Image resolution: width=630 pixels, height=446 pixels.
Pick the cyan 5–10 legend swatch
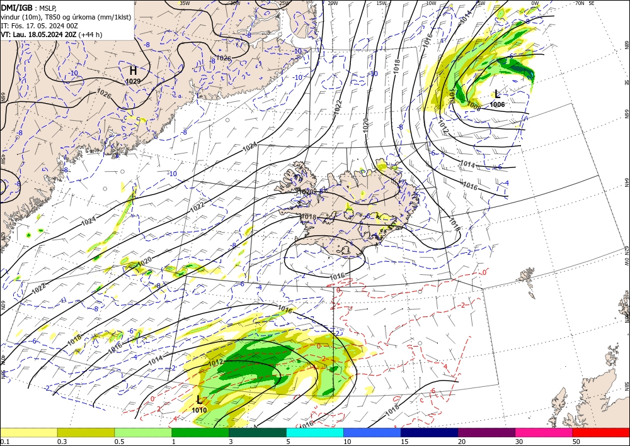tap(315, 432)
